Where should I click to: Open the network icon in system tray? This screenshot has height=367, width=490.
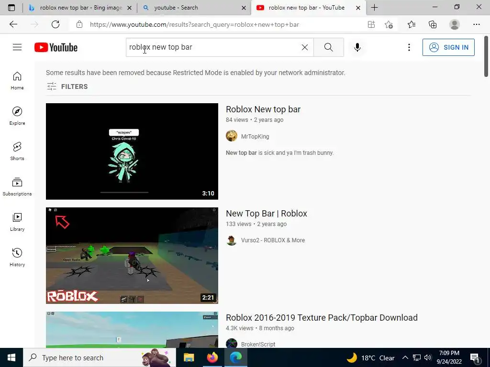tap(417, 357)
